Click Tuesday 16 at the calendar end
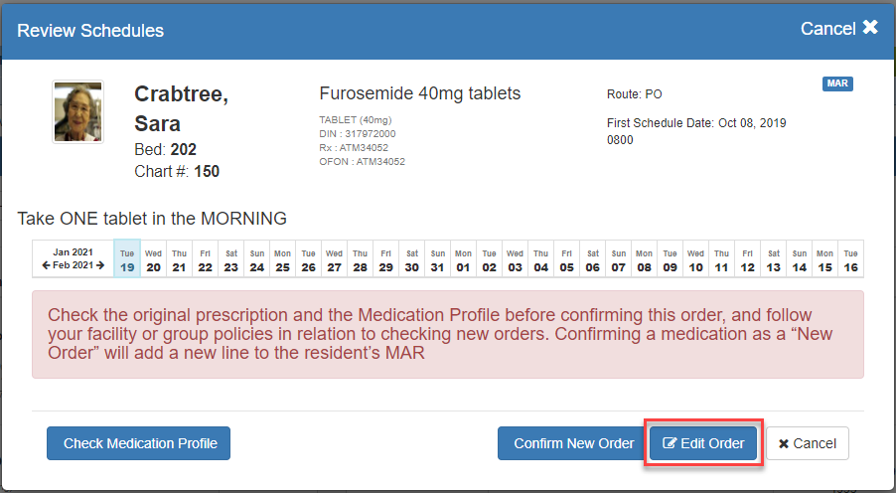The height and width of the screenshot is (493, 896). point(850,259)
